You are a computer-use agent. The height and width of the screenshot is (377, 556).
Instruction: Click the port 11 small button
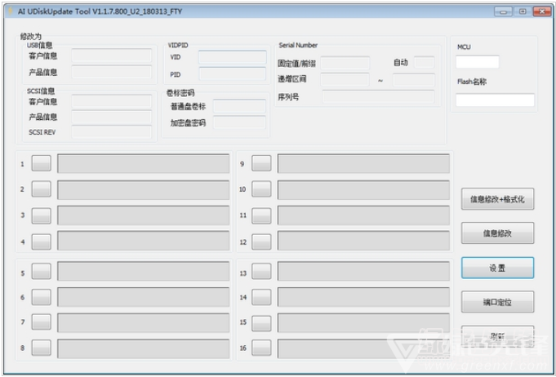(261, 215)
